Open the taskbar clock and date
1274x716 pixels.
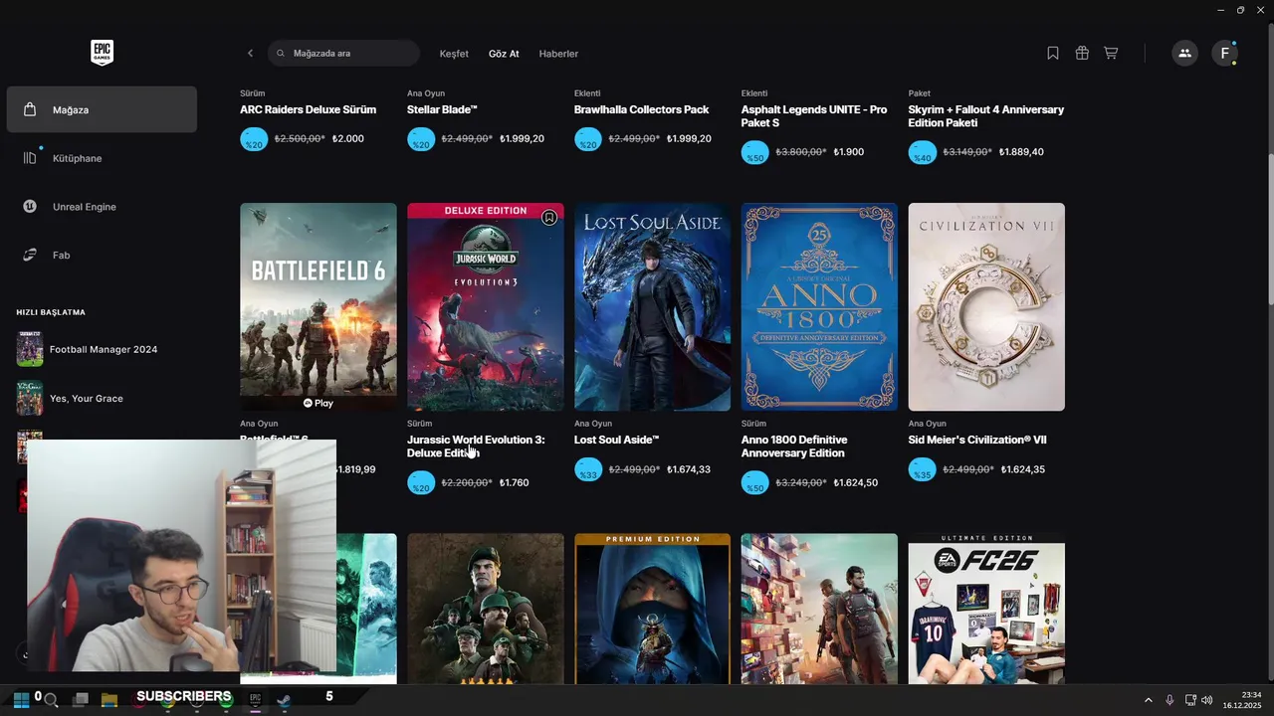[x=1242, y=700]
